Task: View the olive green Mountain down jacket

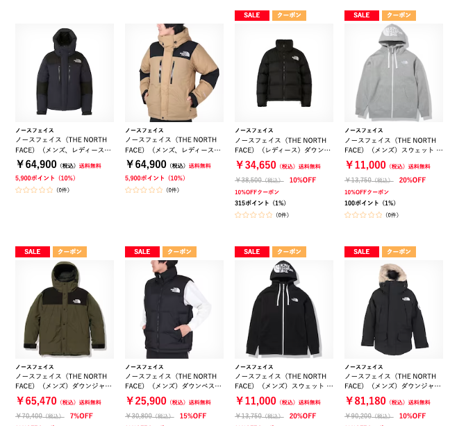Action: coord(65,309)
